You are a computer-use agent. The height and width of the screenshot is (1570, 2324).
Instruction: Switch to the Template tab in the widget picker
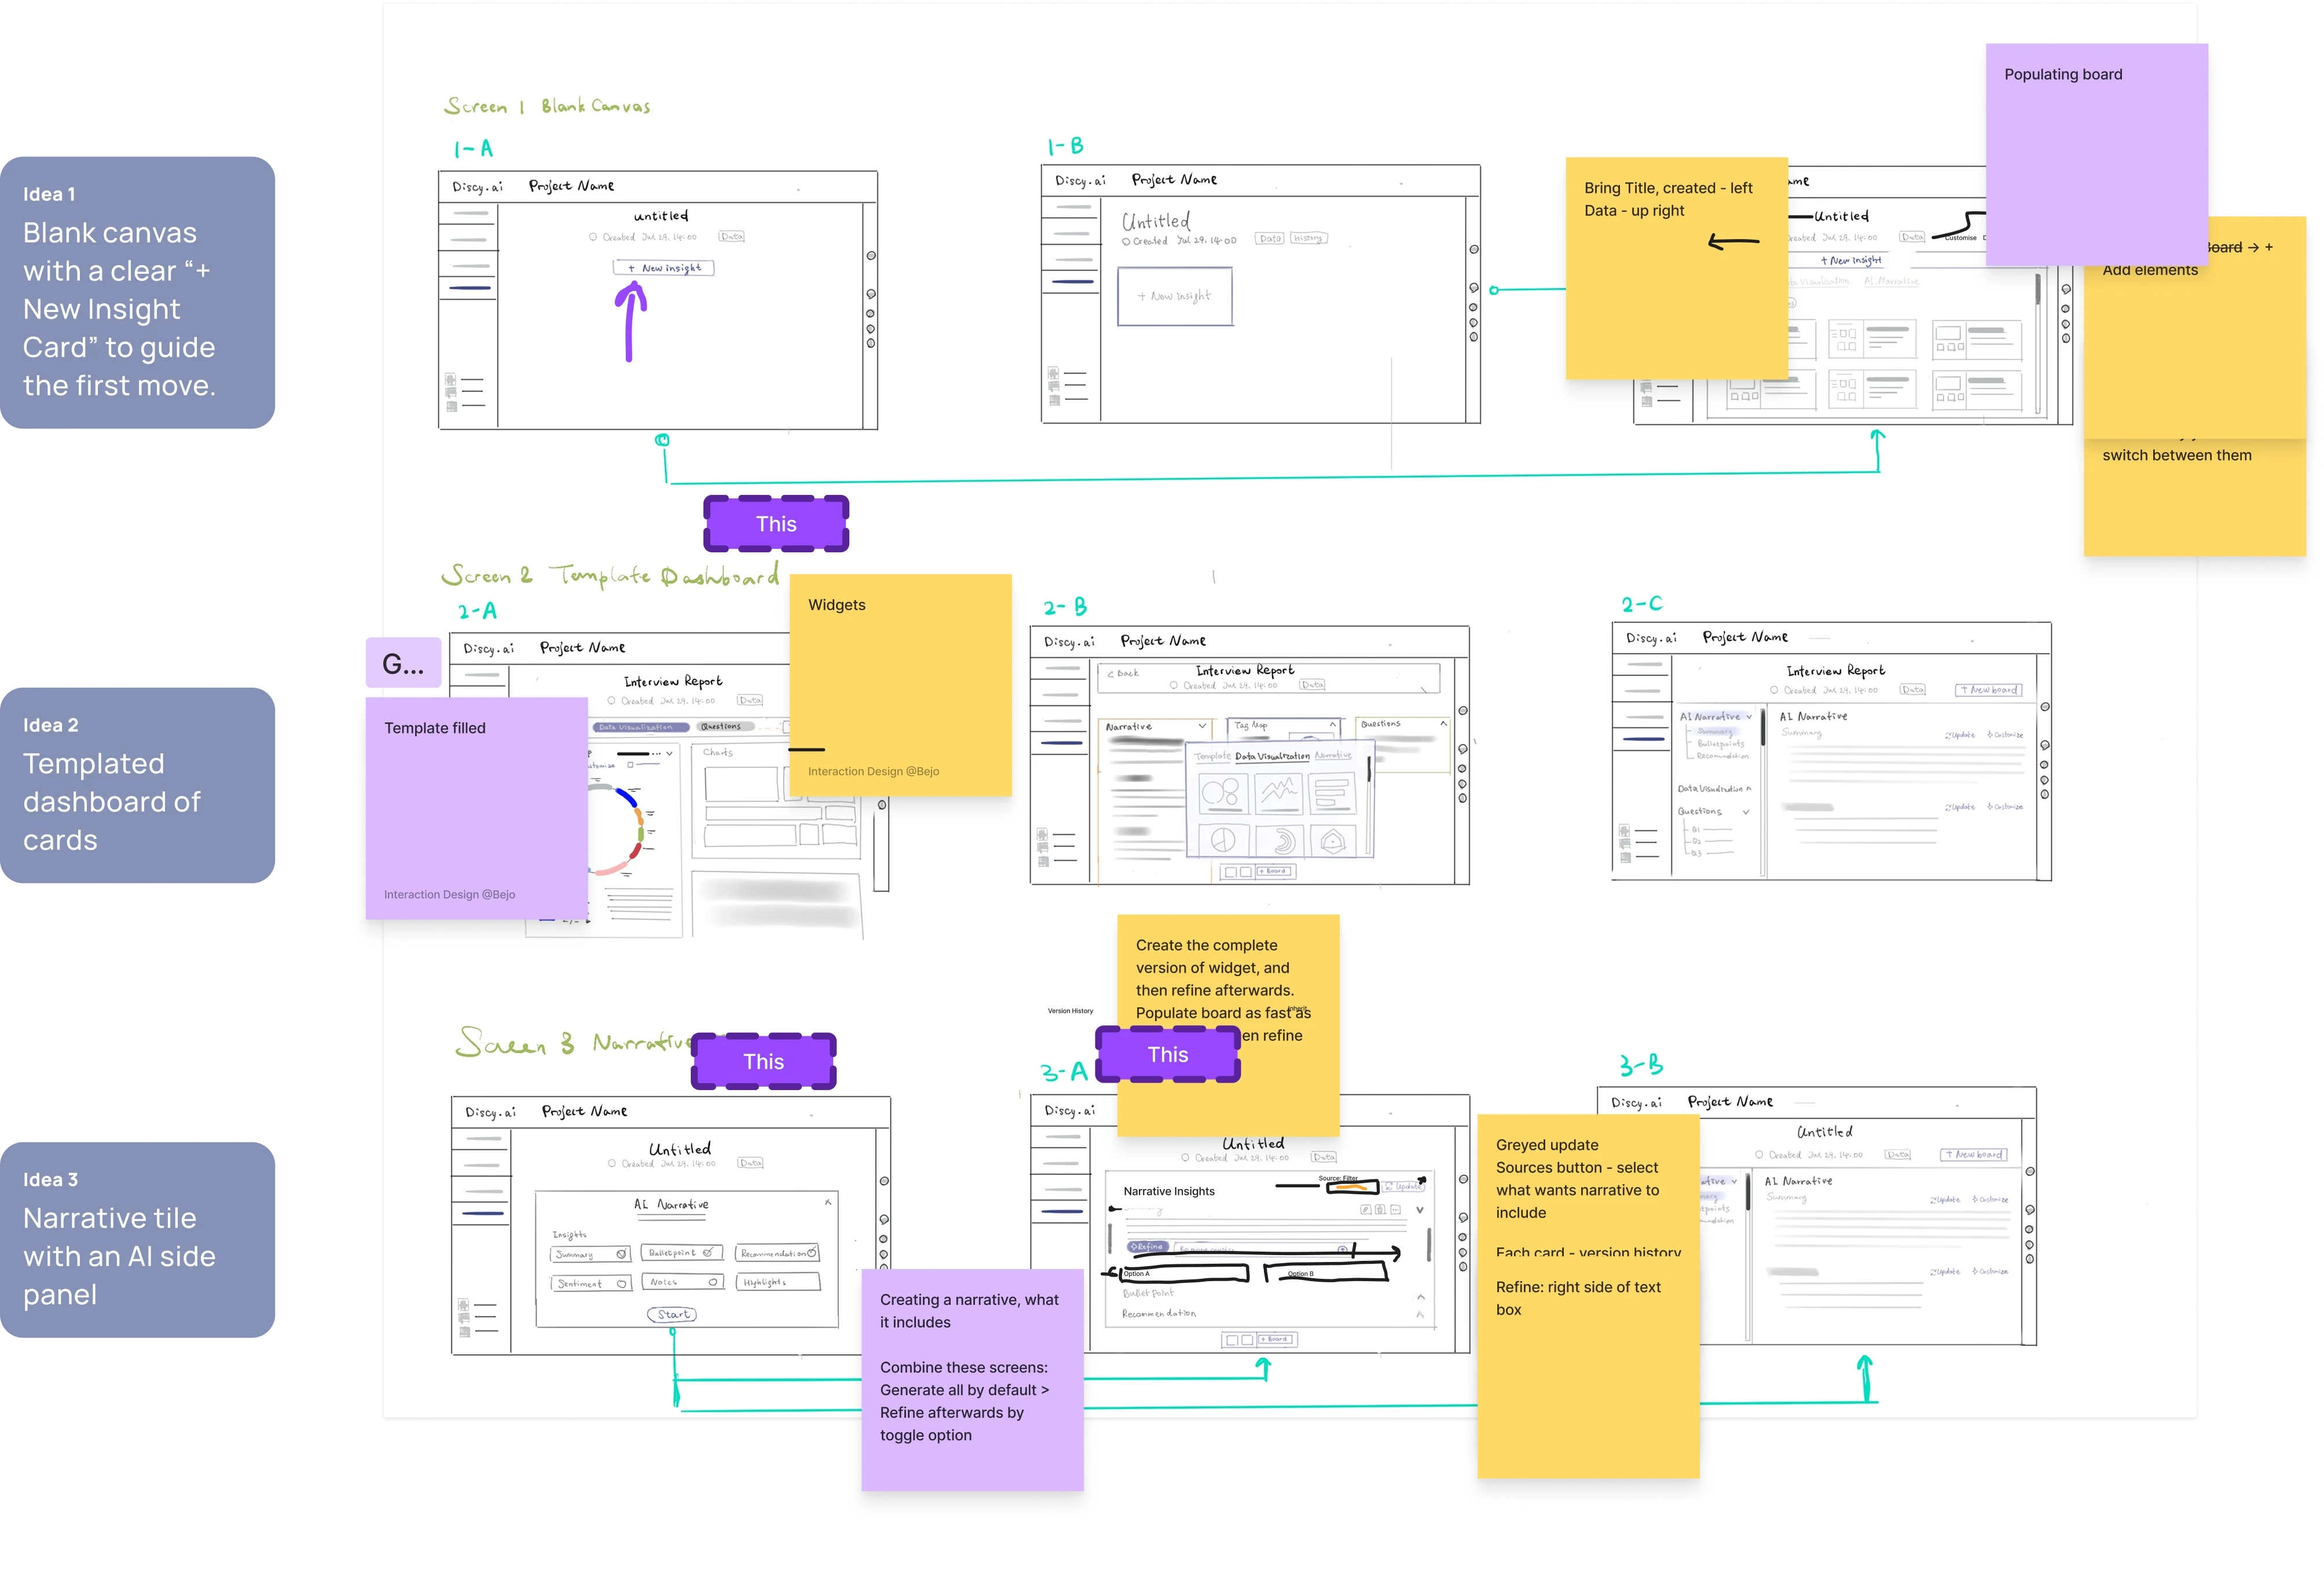point(1212,756)
